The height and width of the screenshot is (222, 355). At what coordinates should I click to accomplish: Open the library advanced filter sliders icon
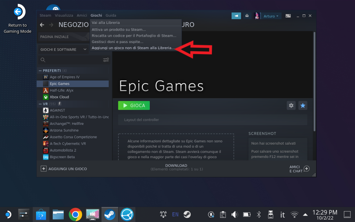point(106,60)
